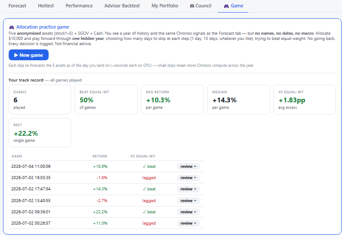Screen dimensions: 342x235
Task: Click lagged status for 00:26:57 game
Action: (149, 223)
